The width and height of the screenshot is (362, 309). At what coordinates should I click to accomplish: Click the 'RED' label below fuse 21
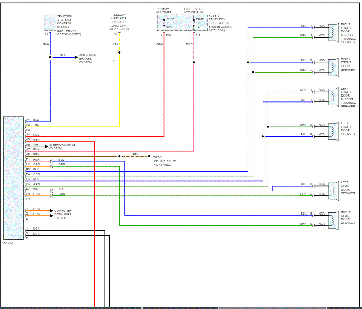pyautogui.click(x=160, y=43)
